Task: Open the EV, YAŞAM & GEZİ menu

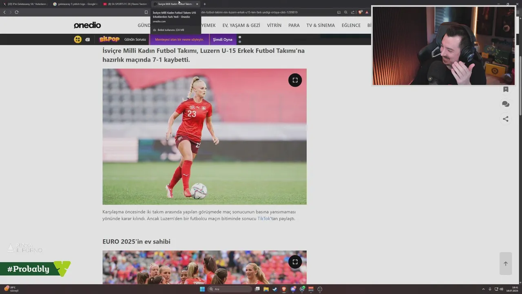Action: [x=241, y=25]
